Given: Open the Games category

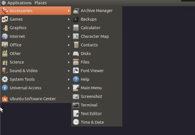Looking at the screenshot, I should (36, 19).
